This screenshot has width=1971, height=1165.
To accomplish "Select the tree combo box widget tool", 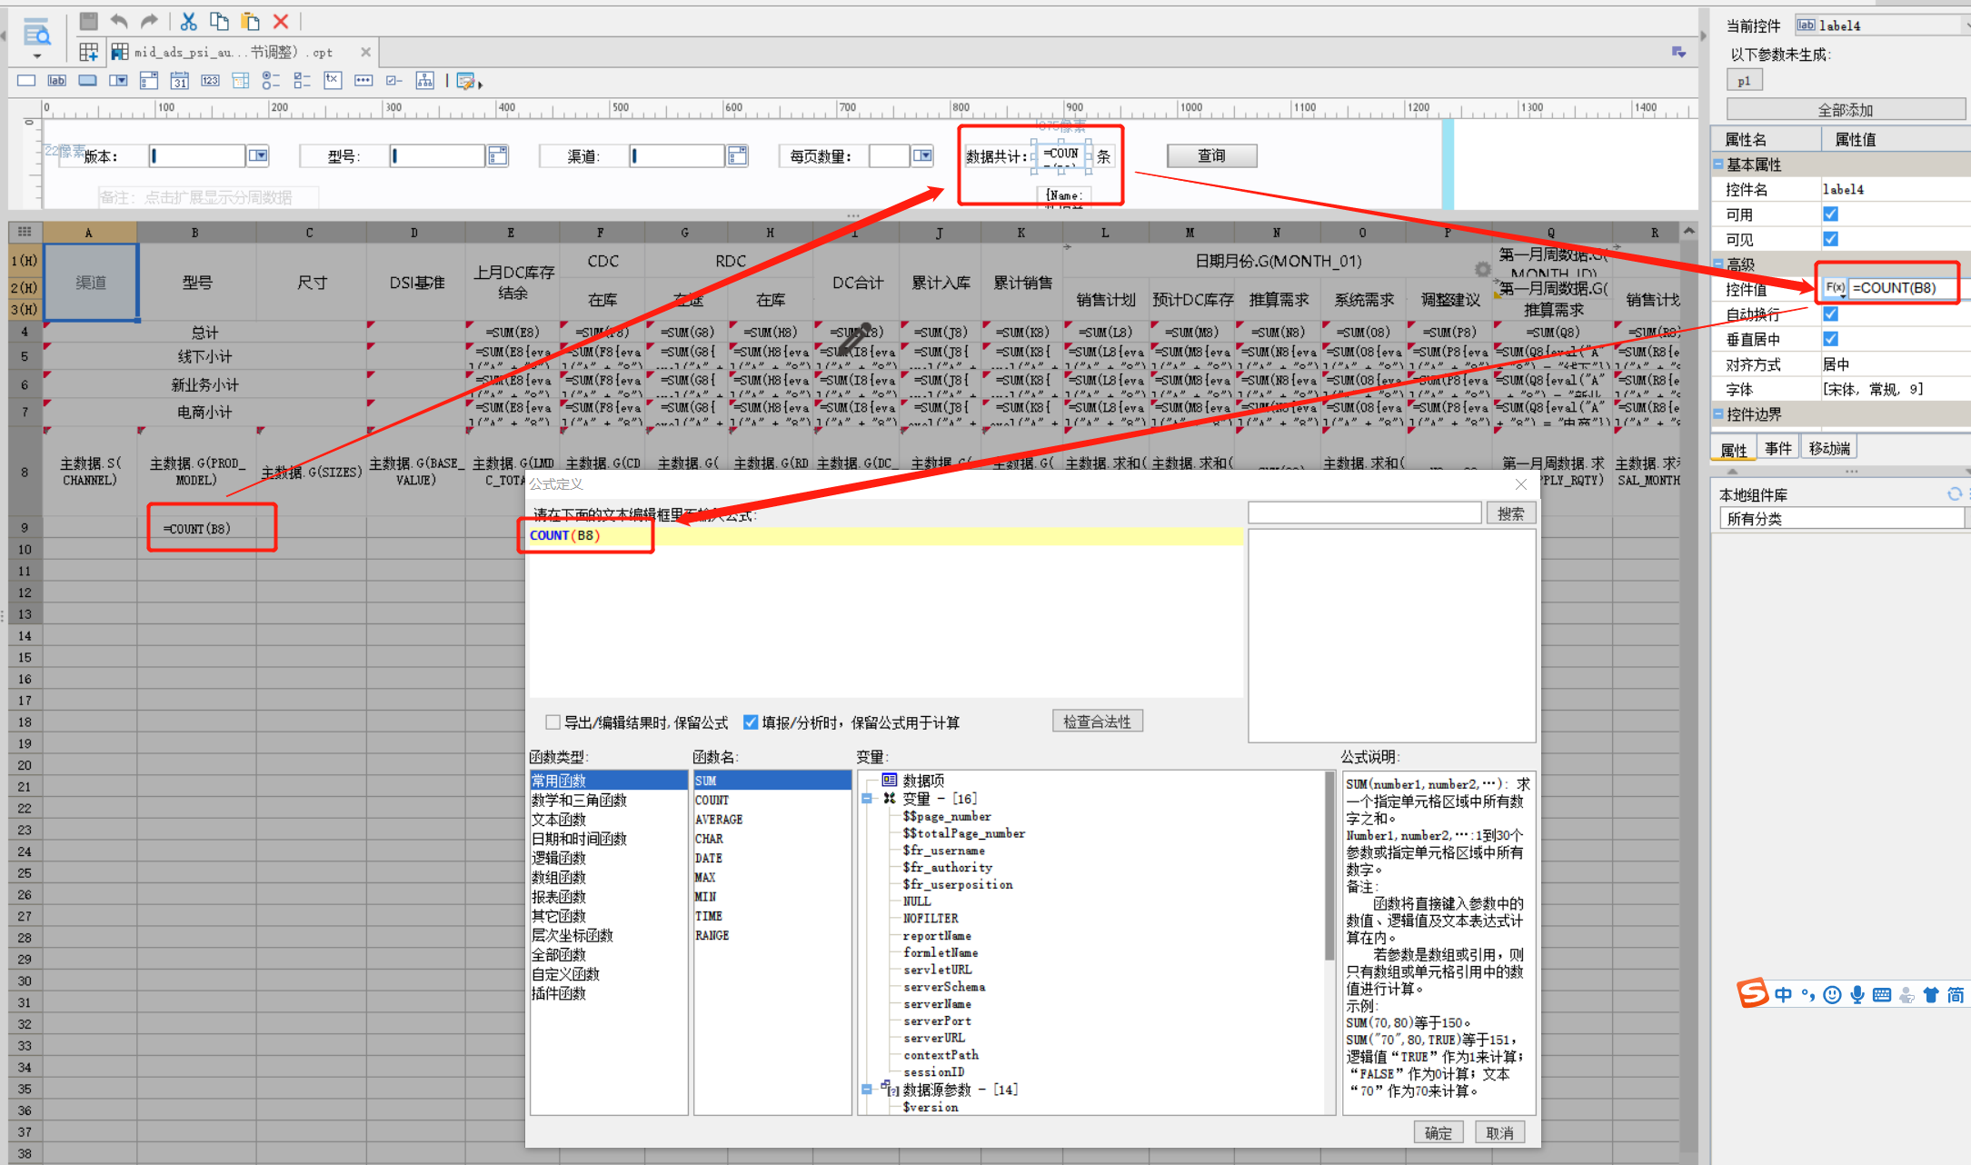I will pos(241,81).
